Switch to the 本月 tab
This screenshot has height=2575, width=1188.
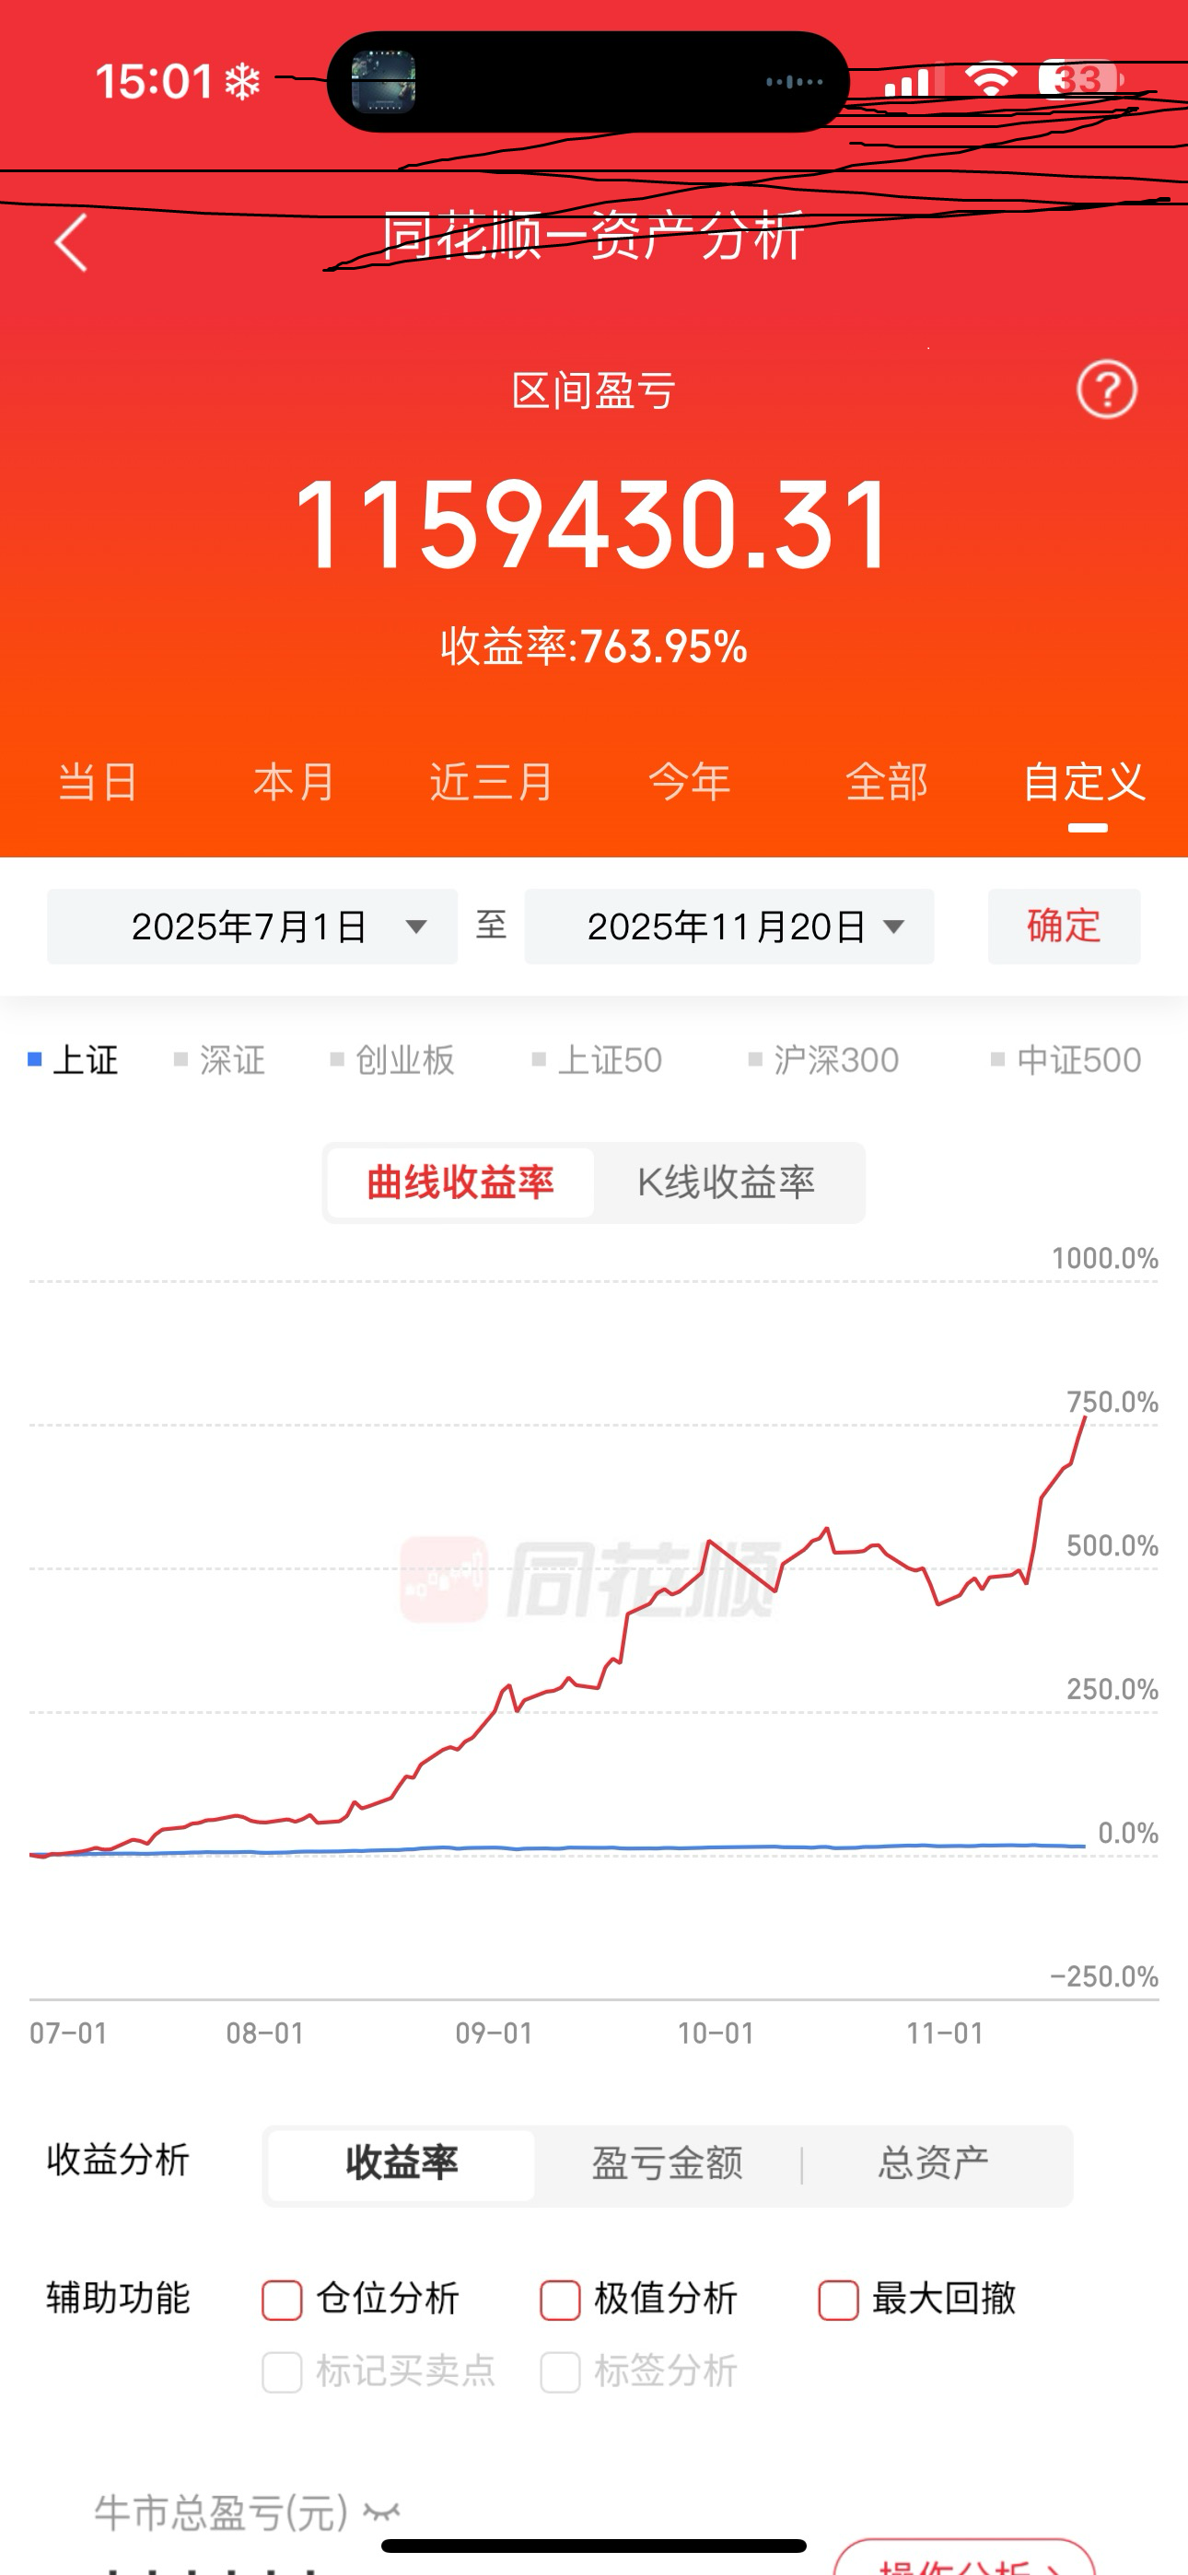tap(294, 782)
